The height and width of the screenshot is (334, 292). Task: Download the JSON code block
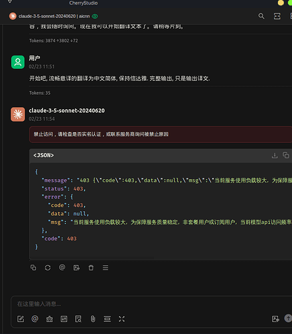[275, 156]
